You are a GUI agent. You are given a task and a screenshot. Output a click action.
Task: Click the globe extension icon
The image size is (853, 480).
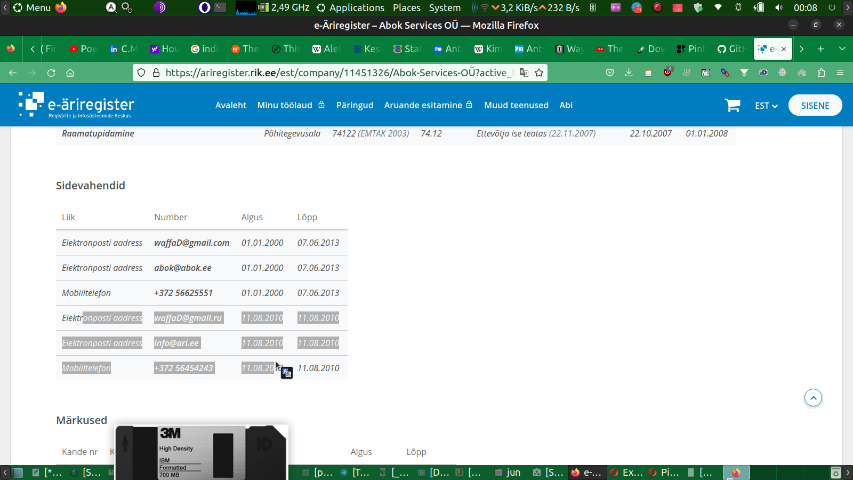(783, 73)
